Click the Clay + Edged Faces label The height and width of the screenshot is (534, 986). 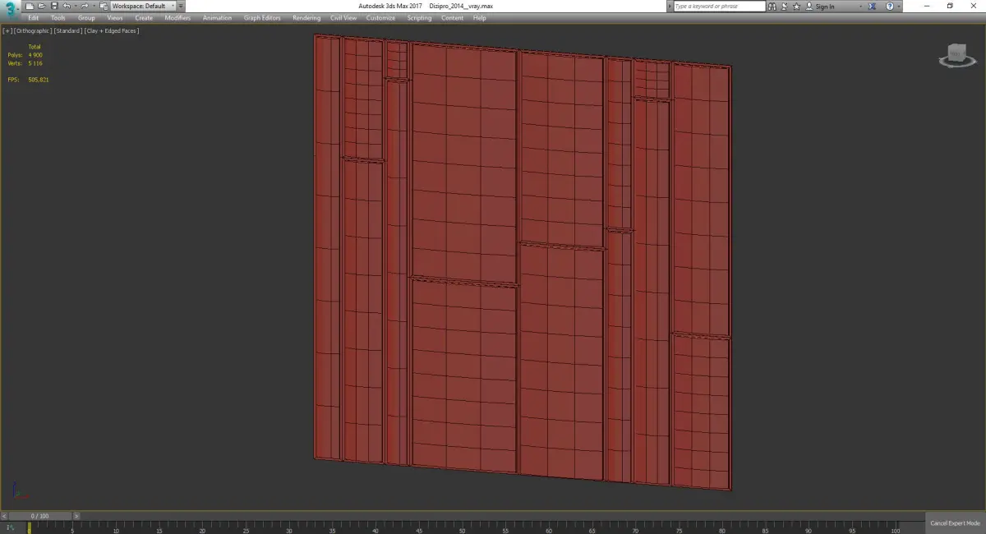click(111, 30)
